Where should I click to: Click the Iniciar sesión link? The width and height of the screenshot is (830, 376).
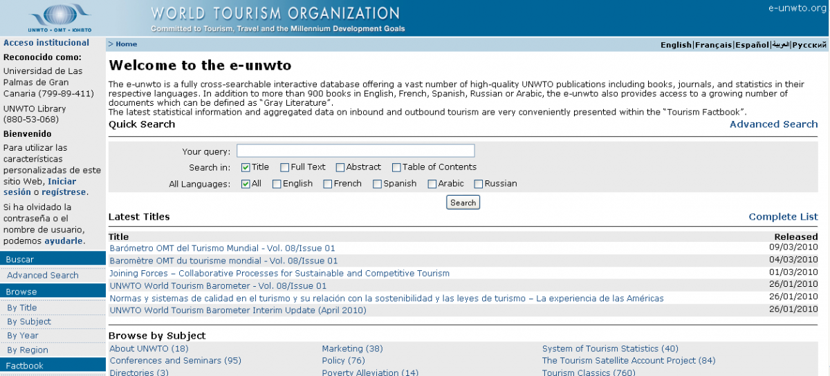click(x=39, y=187)
